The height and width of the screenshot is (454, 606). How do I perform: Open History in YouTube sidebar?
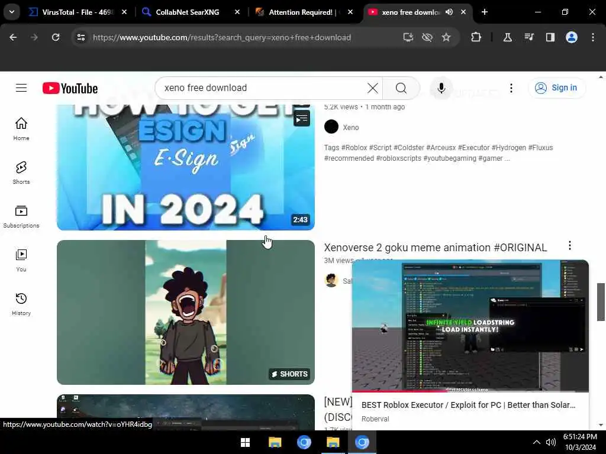coord(21,304)
